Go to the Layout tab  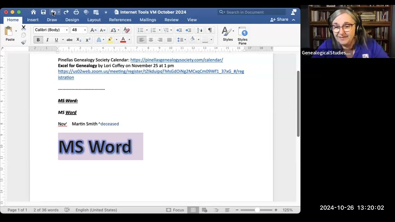(94, 20)
